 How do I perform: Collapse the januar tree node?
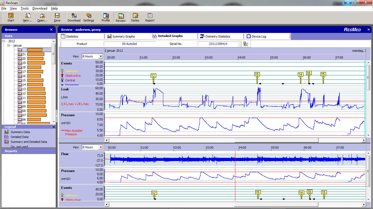(8, 45)
